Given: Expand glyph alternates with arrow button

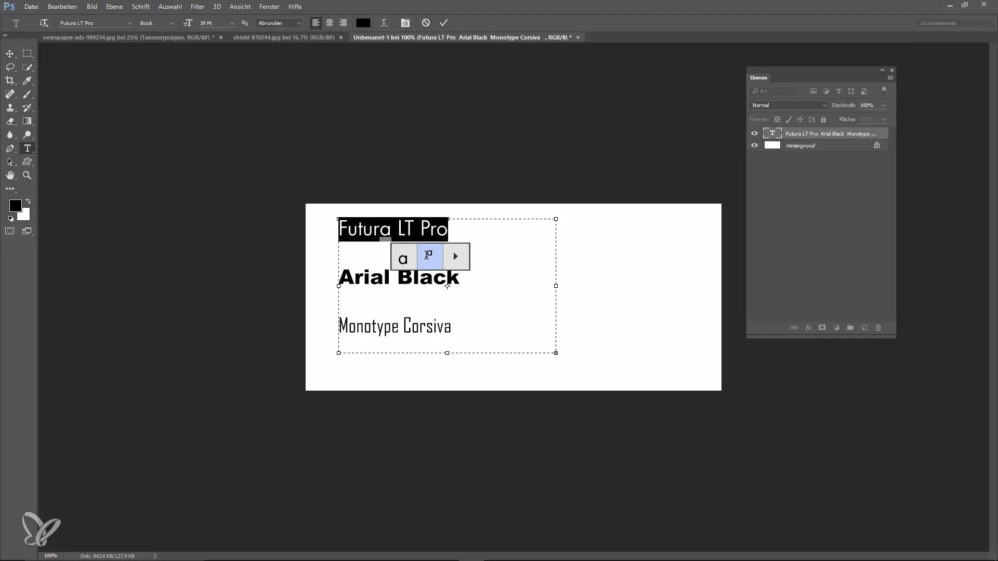Looking at the screenshot, I should [x=456, y=256].
